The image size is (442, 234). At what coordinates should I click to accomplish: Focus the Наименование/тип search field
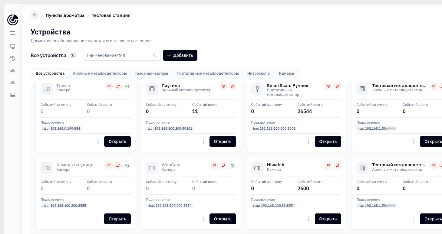coord(122,55)
